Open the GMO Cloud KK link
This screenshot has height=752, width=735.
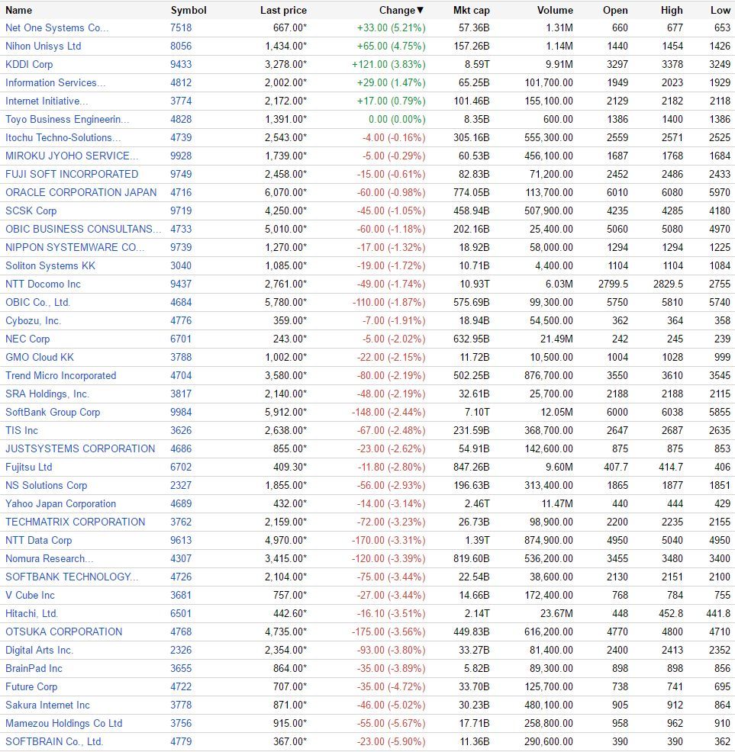coord(40,357)
